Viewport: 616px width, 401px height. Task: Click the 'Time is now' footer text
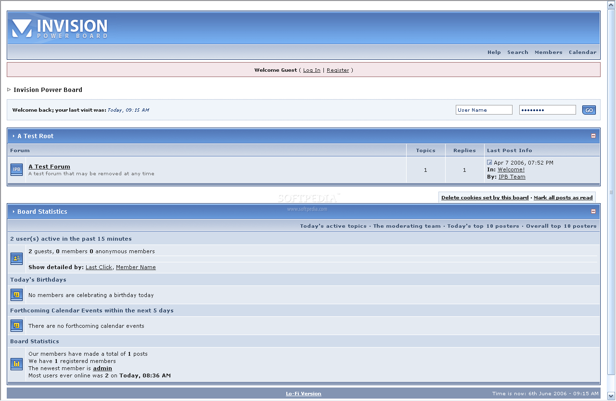[x=545, y=394]
